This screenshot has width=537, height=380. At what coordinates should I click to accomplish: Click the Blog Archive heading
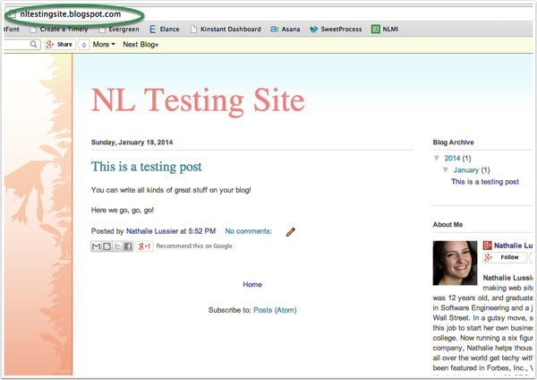click(x=454, y=142)
